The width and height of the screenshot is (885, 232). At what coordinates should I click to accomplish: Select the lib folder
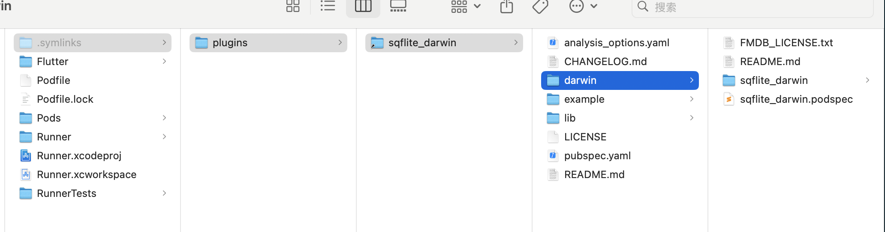click(x=620, y=118)
